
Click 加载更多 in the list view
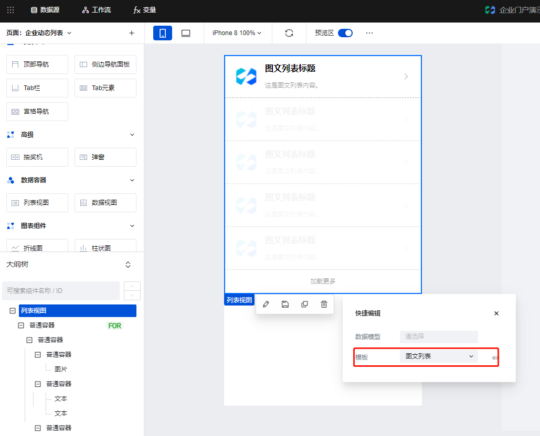tap(323, 281)
